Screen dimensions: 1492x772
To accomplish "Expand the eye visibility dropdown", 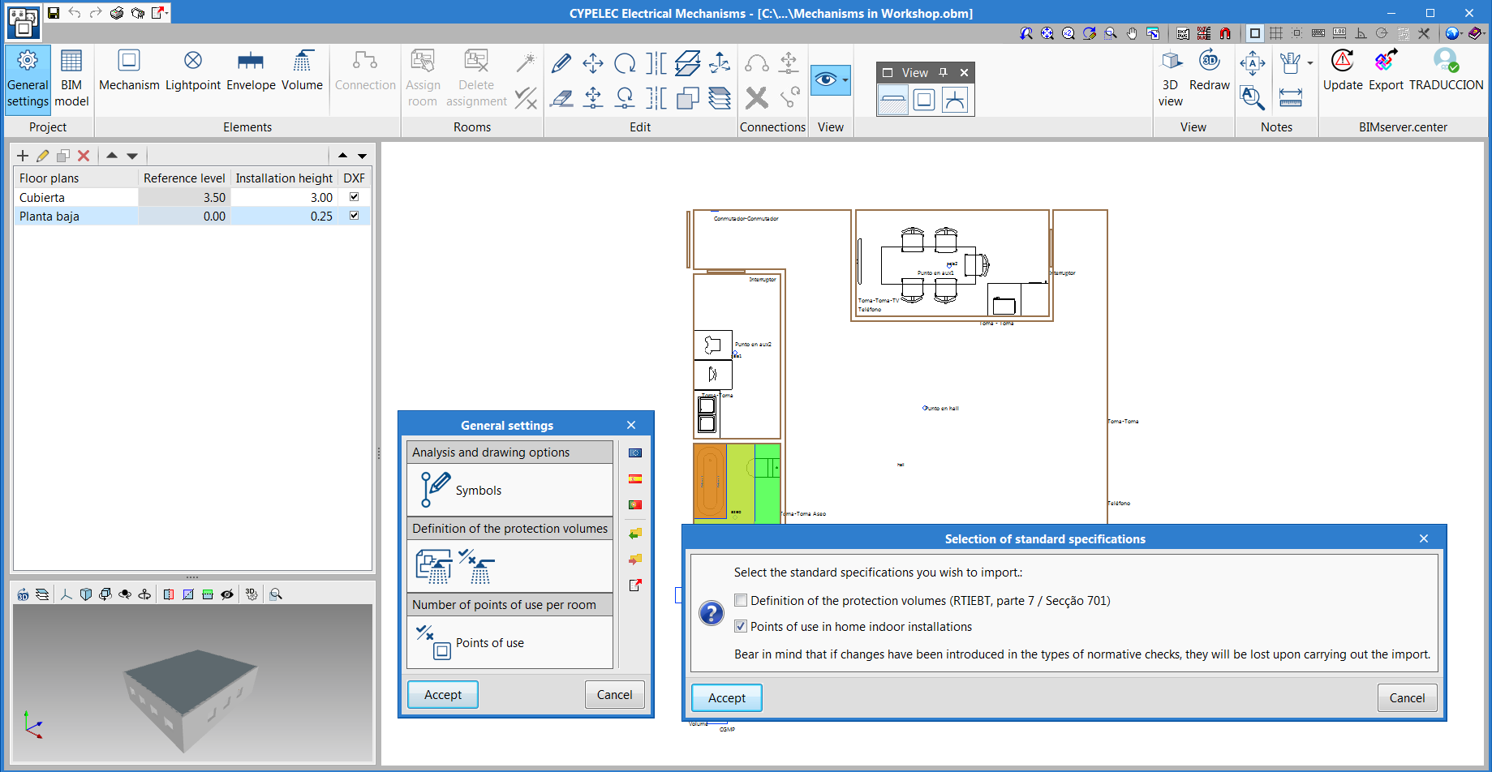I will click(845, 79).
